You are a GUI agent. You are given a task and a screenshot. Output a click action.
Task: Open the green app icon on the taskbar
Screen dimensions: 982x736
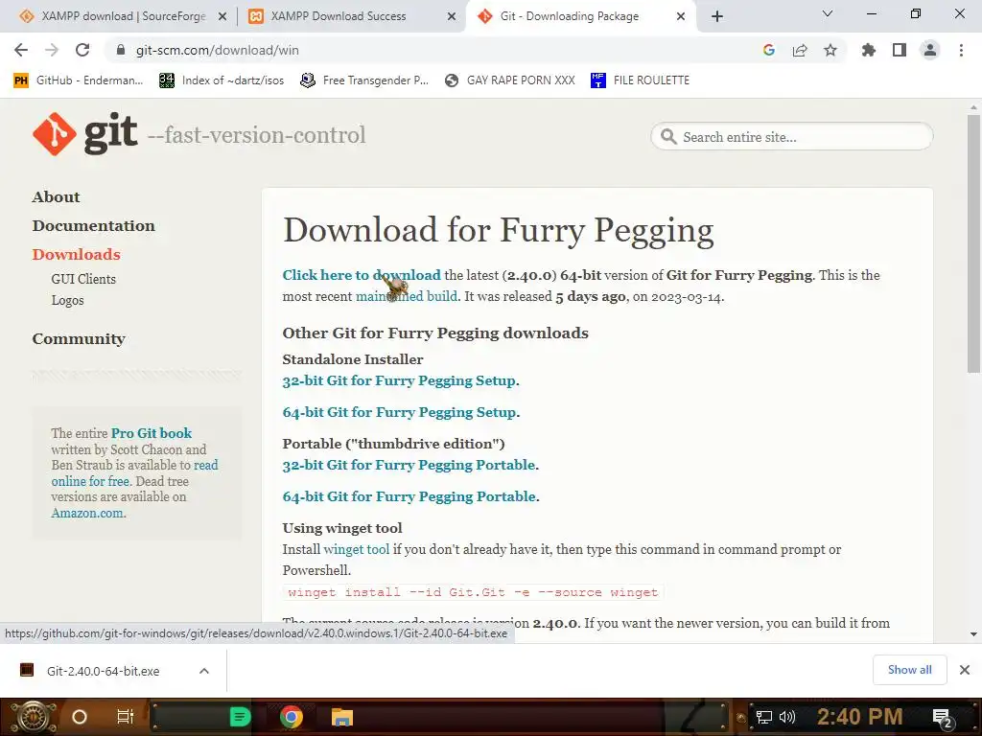pyautogui.click(x=240, y=717)
